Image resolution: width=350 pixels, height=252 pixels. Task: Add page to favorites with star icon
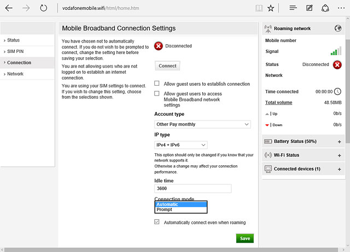271,8
